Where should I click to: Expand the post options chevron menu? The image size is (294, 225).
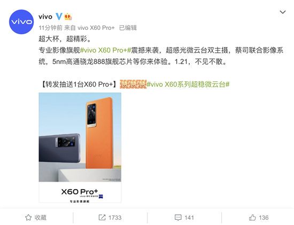pyautogui.click(x=283, y=12)
